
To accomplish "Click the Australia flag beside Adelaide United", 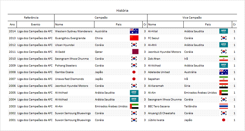I will [223, 72].
